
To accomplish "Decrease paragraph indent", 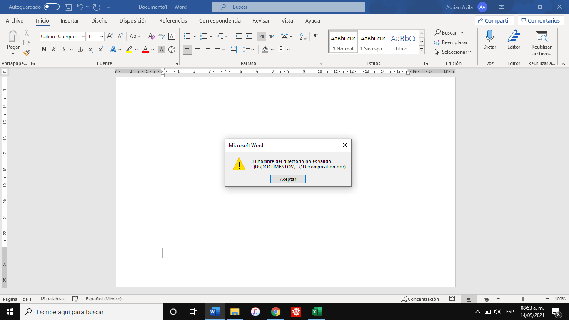I will [239, 36].
